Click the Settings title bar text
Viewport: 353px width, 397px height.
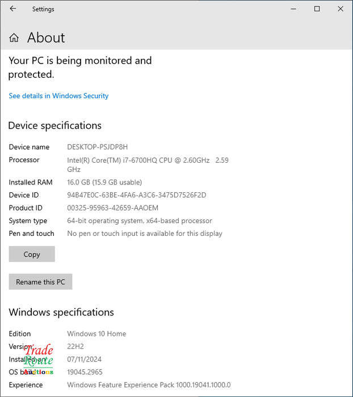click(43, 9)
